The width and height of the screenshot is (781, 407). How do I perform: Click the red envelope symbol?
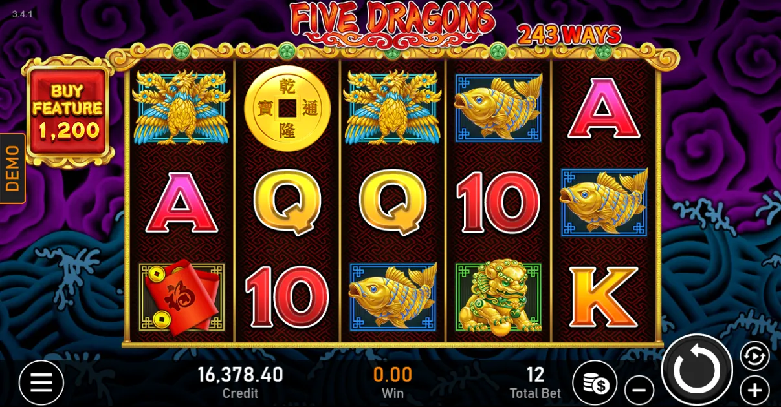click(x=182, y=298)
